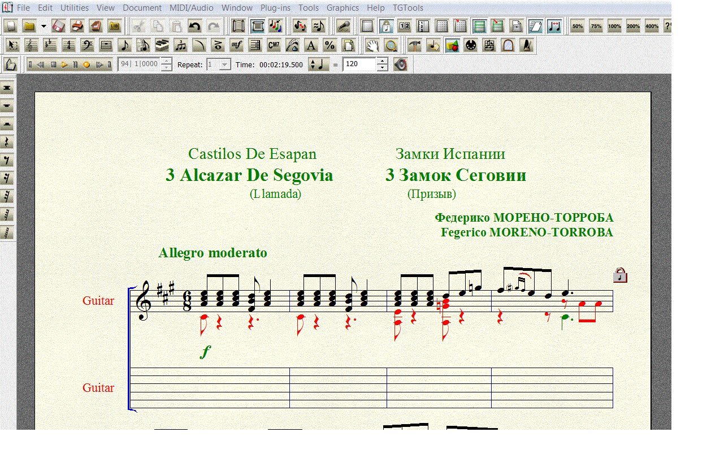Select the Mirror tool arch icon

(x=508, y=45)
